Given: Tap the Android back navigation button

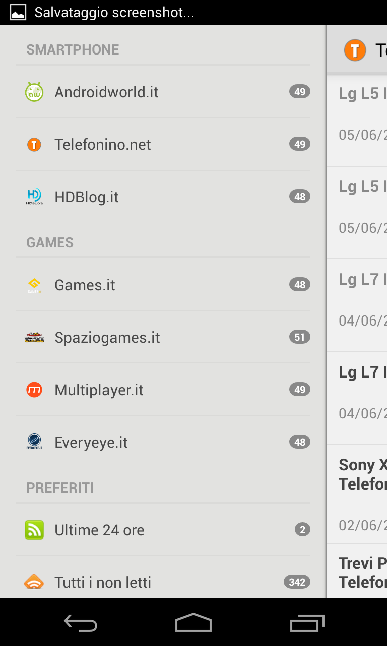Looking at the screenshot, I should (81, 624).
